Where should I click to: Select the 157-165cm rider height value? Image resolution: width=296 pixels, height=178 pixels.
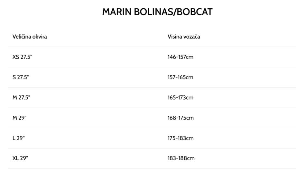(180, 77)
